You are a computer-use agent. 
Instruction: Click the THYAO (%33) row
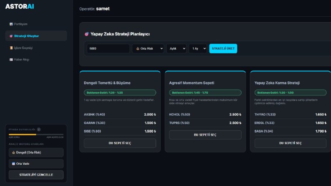pyautogui.click(x=291, y=115)
